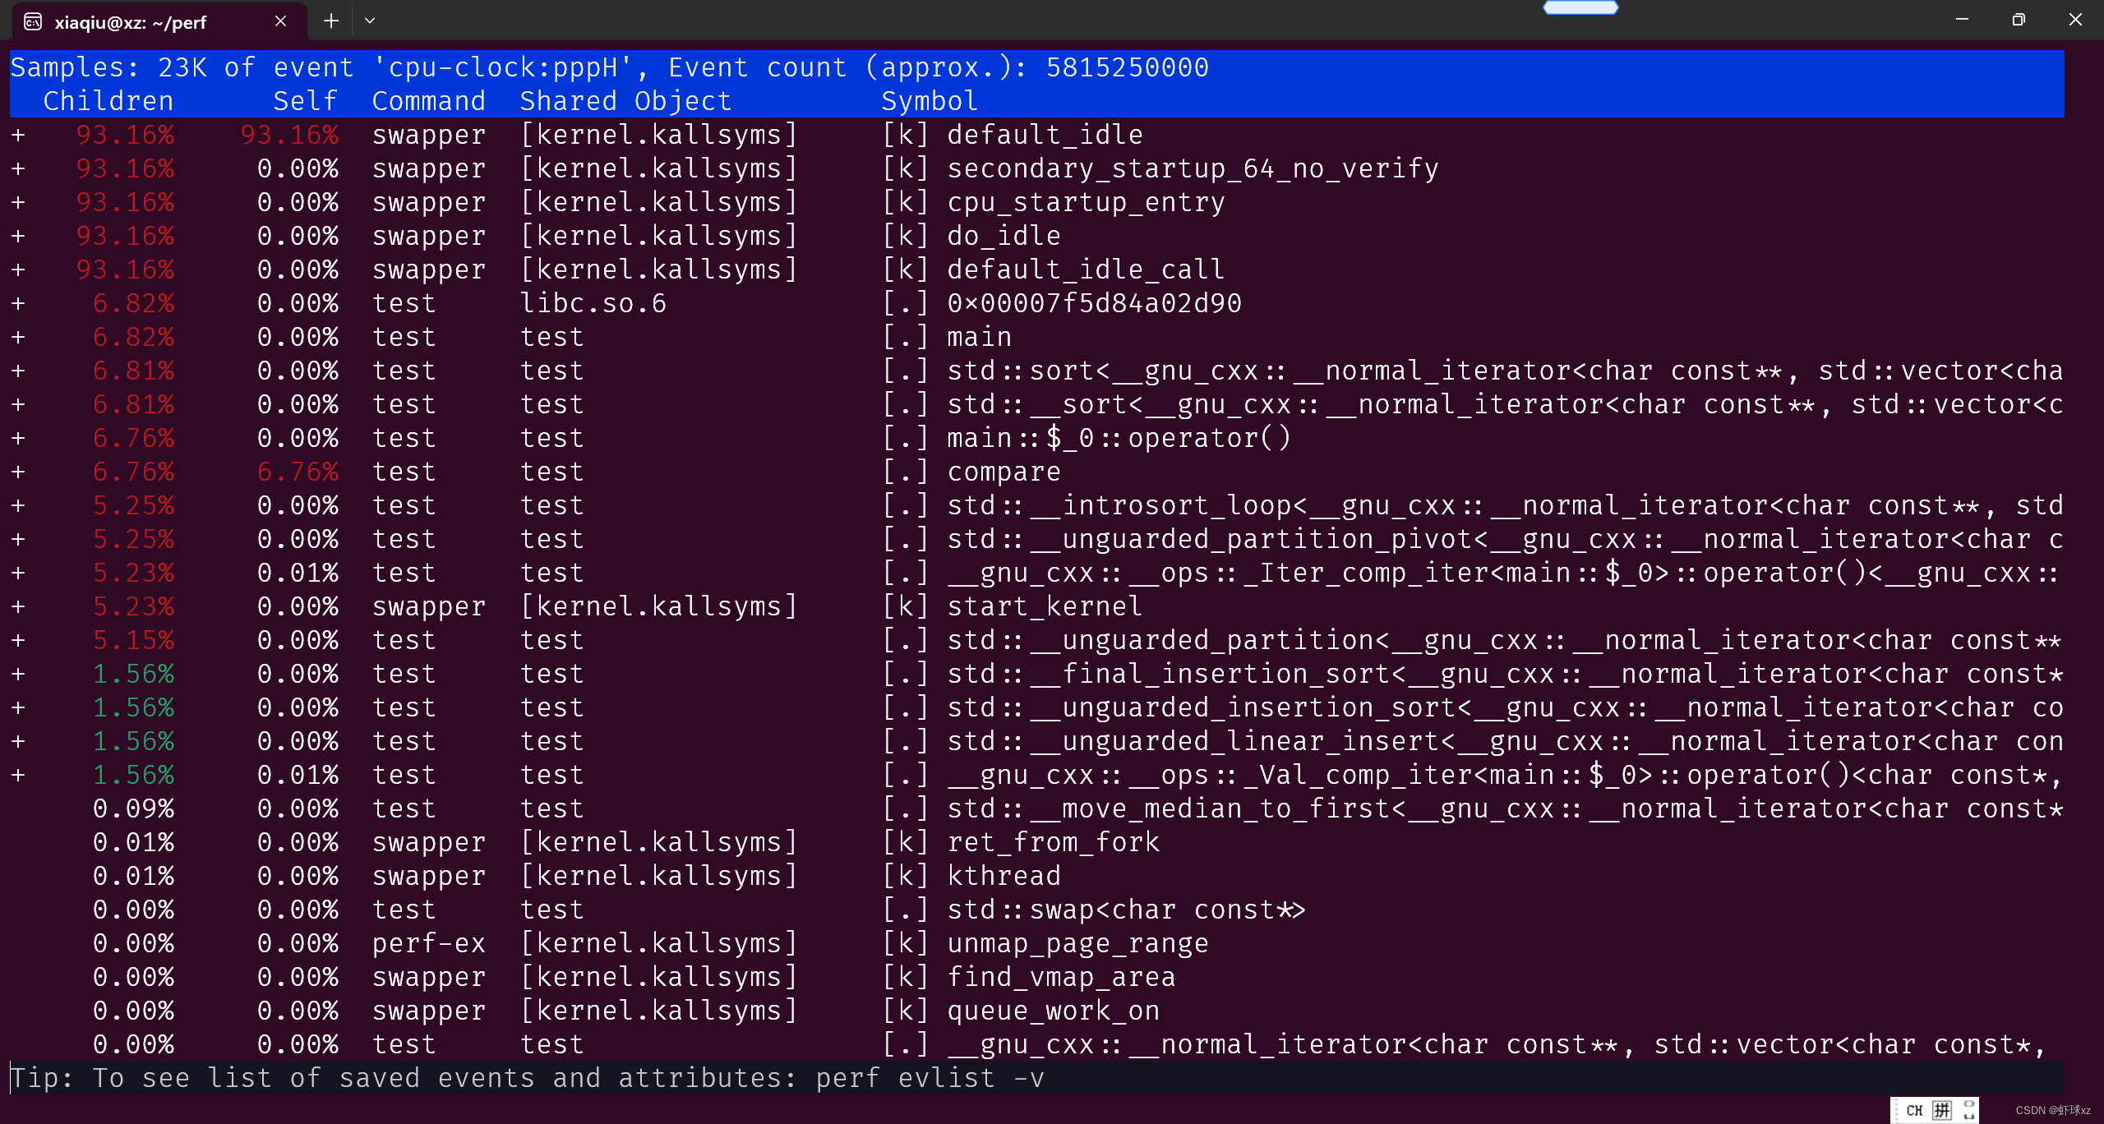Click the Children column header
The width and height of the screenshot is (2104, 1124).
point(110,99)
